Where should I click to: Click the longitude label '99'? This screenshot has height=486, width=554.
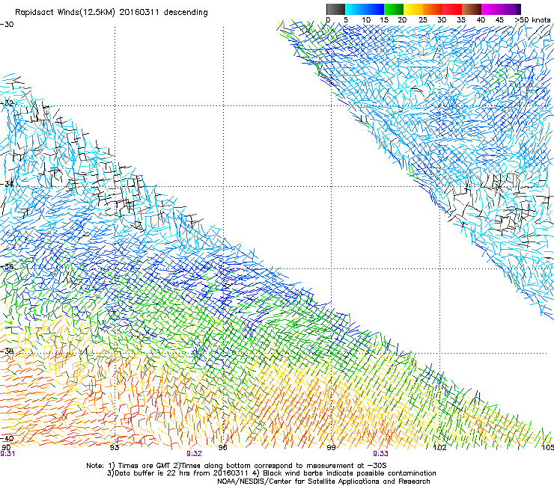pyautogui.click(x=331, y=448)
